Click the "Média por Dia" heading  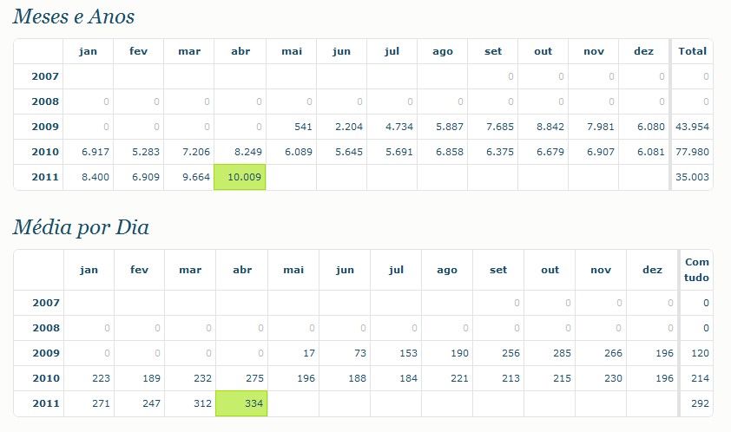pos(81,228)
